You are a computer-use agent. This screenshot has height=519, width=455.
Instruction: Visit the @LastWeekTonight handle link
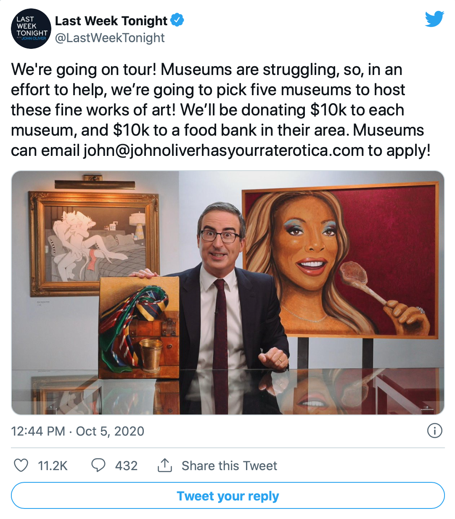click(x=110, y=38)
